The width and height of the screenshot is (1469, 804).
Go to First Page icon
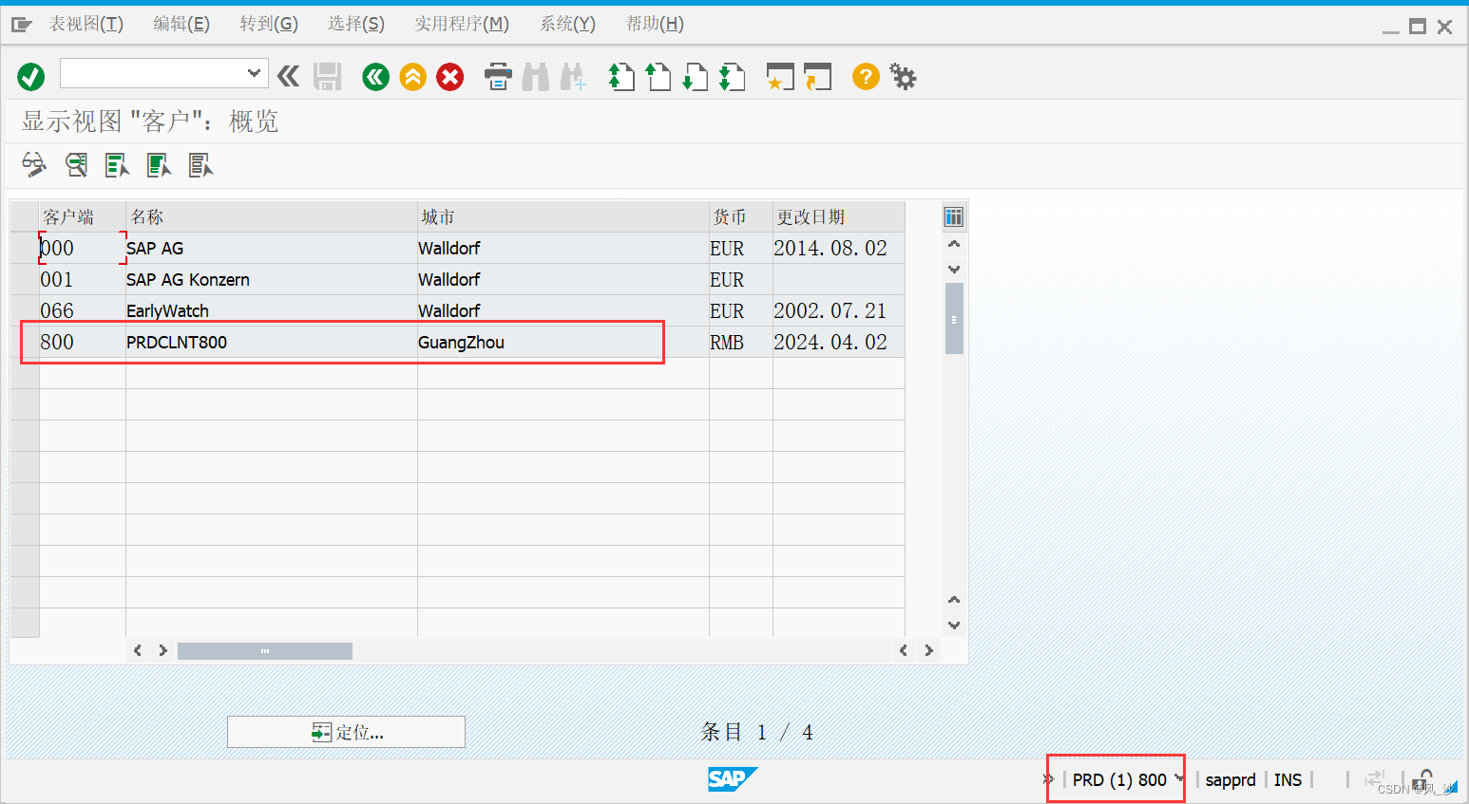[x=621, y=77]
